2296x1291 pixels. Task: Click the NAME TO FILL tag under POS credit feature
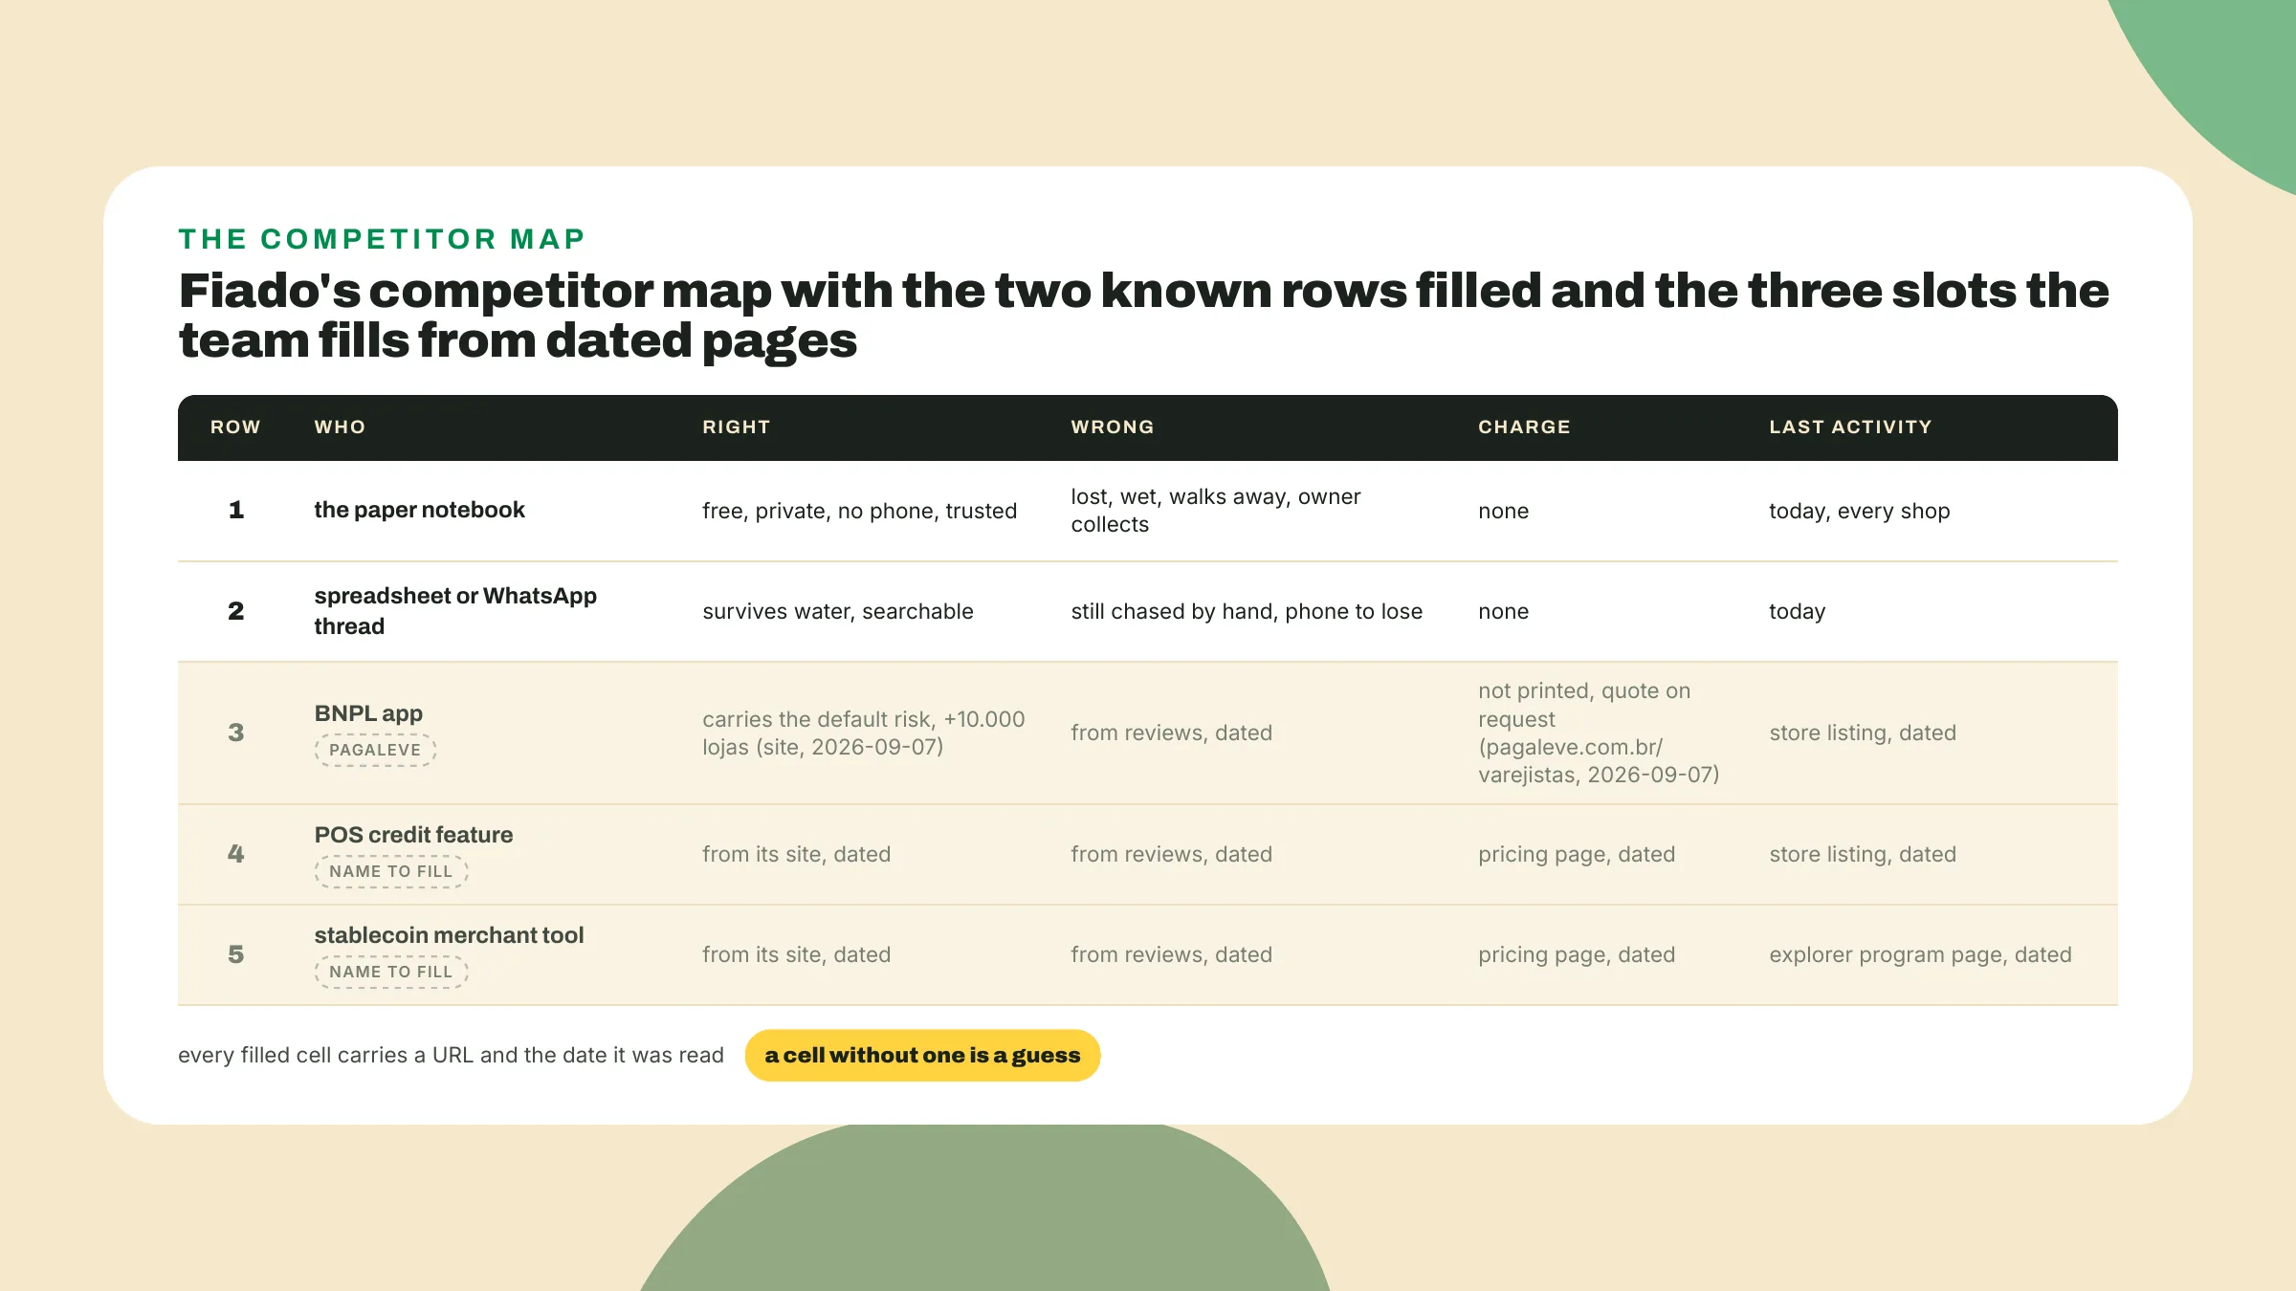click(391, 871)
